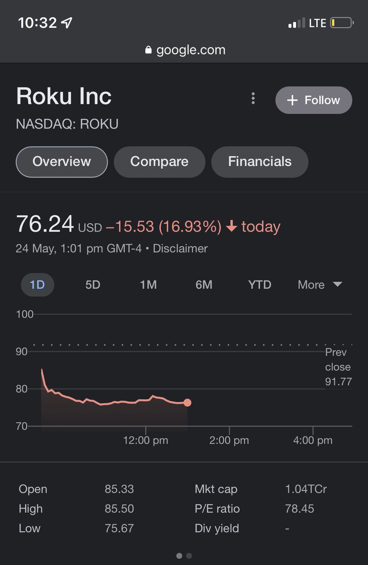Viewport: 368px width, 565px height.
Task: Tap the Prev close 91.77 label
Action: click(x=338, y=367)
